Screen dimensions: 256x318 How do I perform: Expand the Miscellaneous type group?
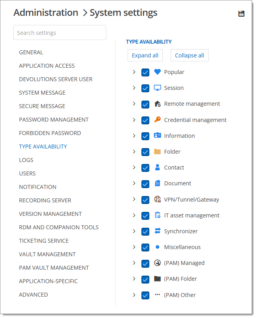[x=134, y=247]
